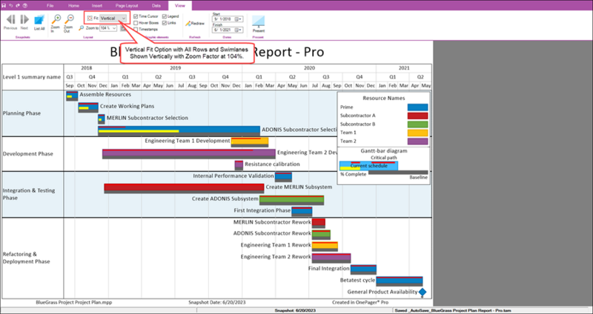Click the Subcontractor A red legend swatch
The width and height of the screenshot is (593, 314).
click(x=417, y=116)
